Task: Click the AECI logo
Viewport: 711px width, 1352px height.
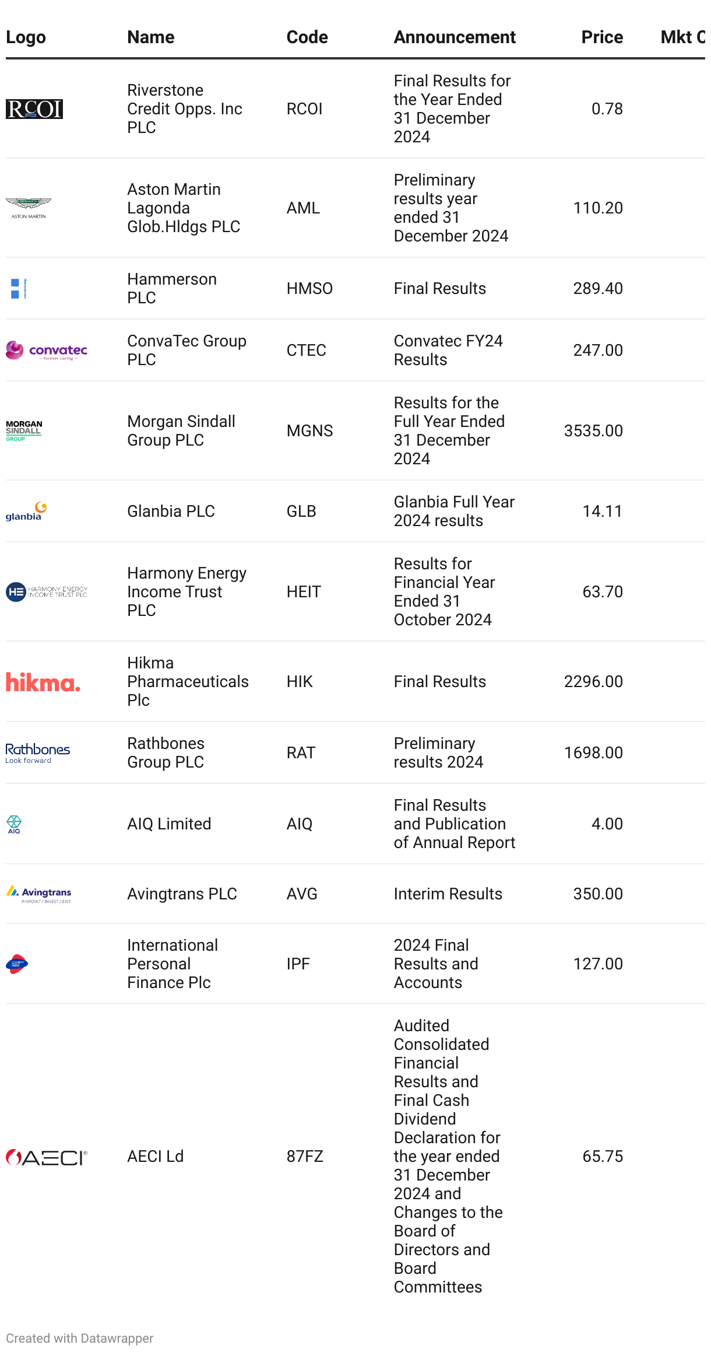Action: (x=47, y=1157)
